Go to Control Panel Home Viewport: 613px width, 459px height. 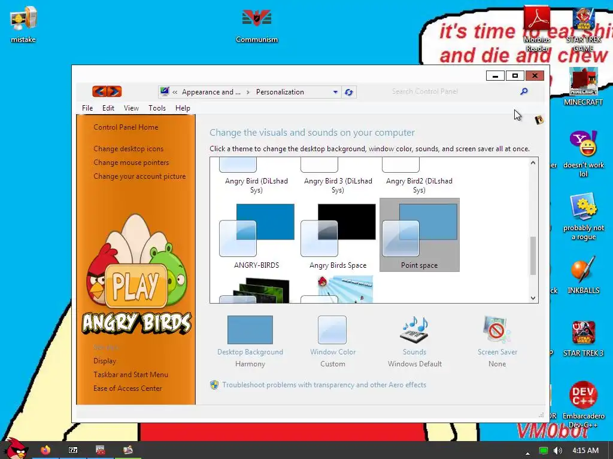[126, 127]
